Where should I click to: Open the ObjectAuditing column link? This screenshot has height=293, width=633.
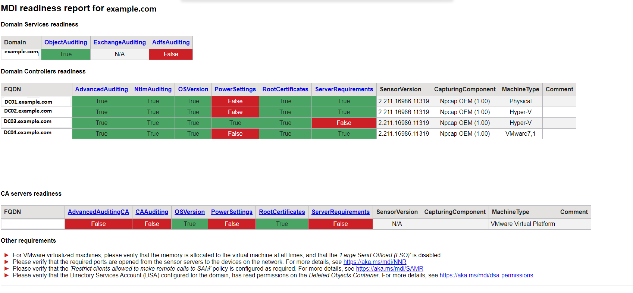[x=66, y=42]
